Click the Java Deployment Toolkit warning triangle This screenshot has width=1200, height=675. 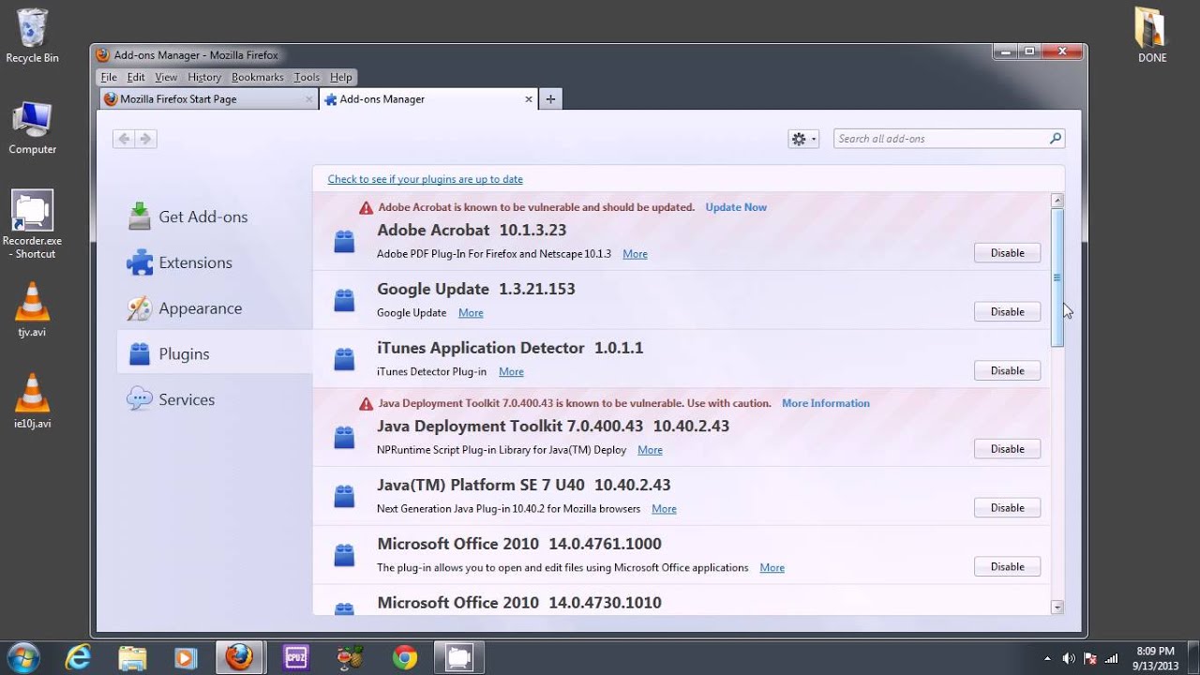click(x=366, y=403)
